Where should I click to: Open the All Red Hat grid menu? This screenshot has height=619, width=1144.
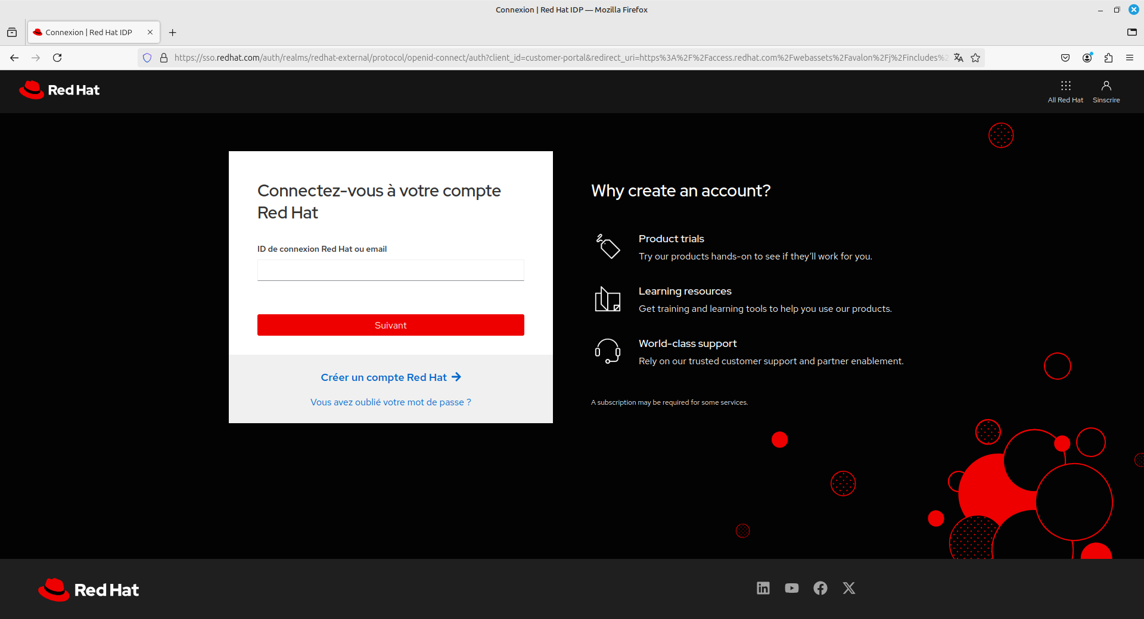coord(1065,92)
